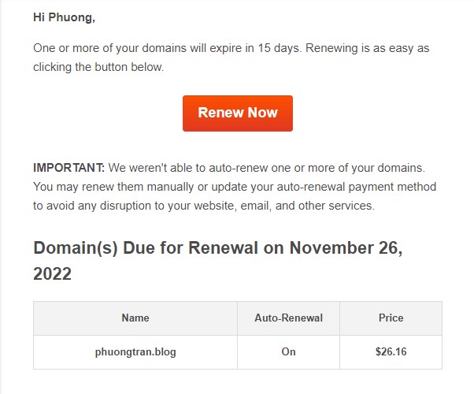Click the text 'clicking the button below'
474x394 pixels.
click(x=98, y=67)
